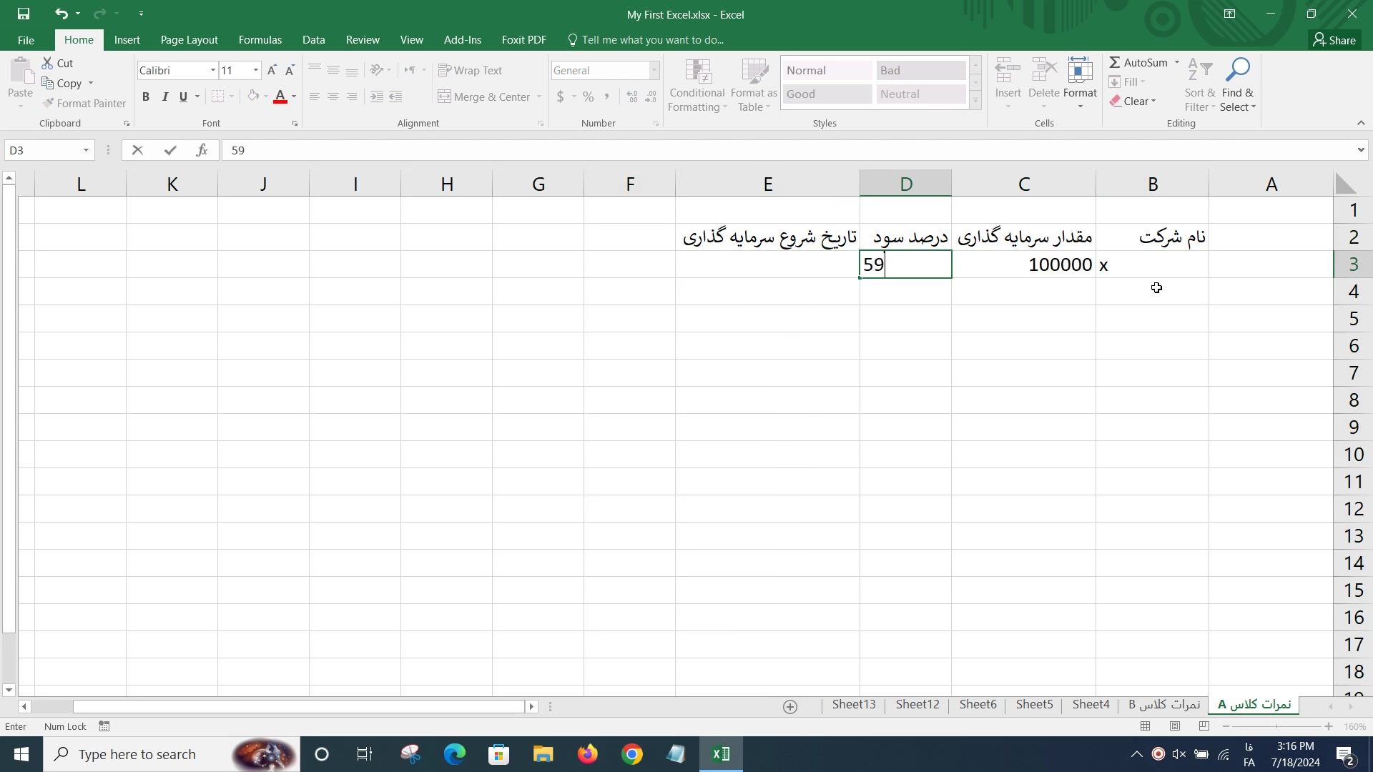Click the new sheet plus icon
This screenshot has height=772, width=1373.
tap(790, 706)
